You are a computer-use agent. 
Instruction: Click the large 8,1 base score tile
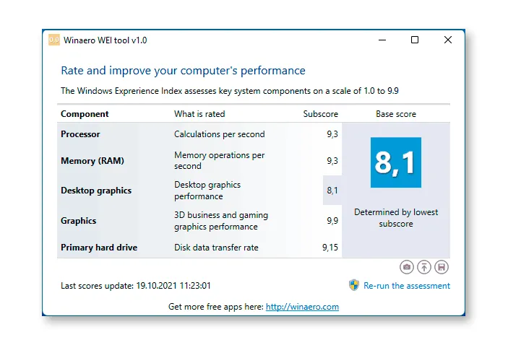click(x=396, y=162)
